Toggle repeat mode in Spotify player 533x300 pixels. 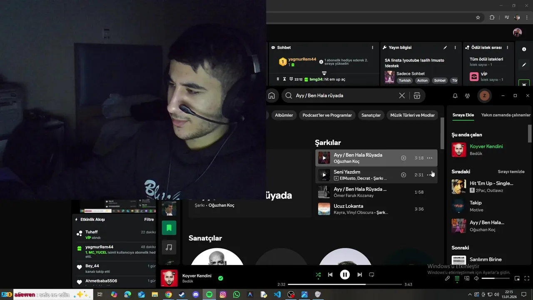point(372,275)
